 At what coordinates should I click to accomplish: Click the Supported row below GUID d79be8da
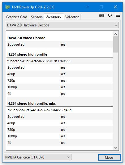tap(60, 117)
